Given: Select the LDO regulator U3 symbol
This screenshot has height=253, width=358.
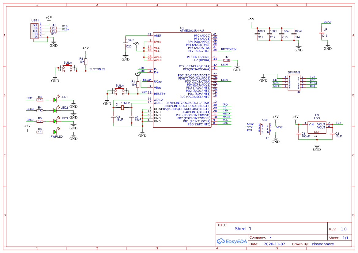Looking at the screenshot, I should click(317, 127).
